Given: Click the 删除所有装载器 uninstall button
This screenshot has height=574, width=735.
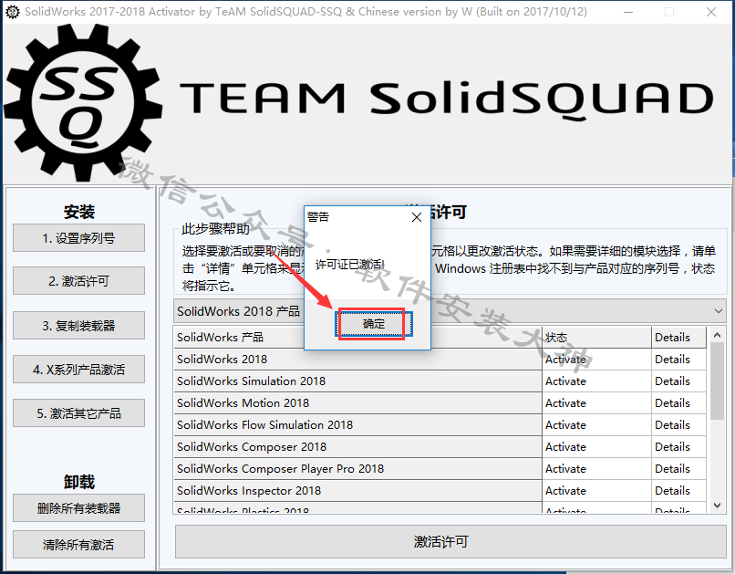Looking at the screenshot, I should click(78, 508).
